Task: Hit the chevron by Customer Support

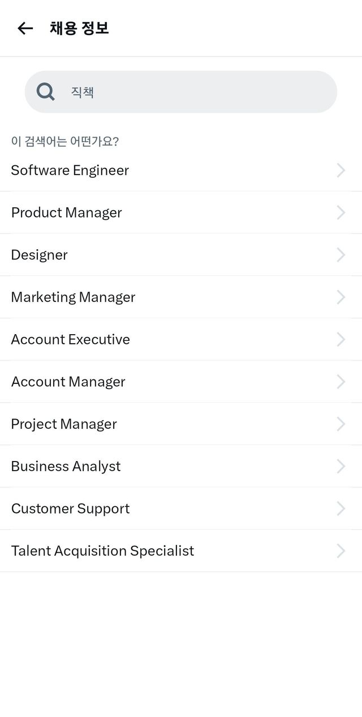Action: [341, 509]
